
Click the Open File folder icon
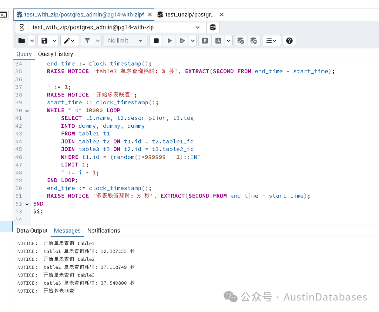pos(22,41)
